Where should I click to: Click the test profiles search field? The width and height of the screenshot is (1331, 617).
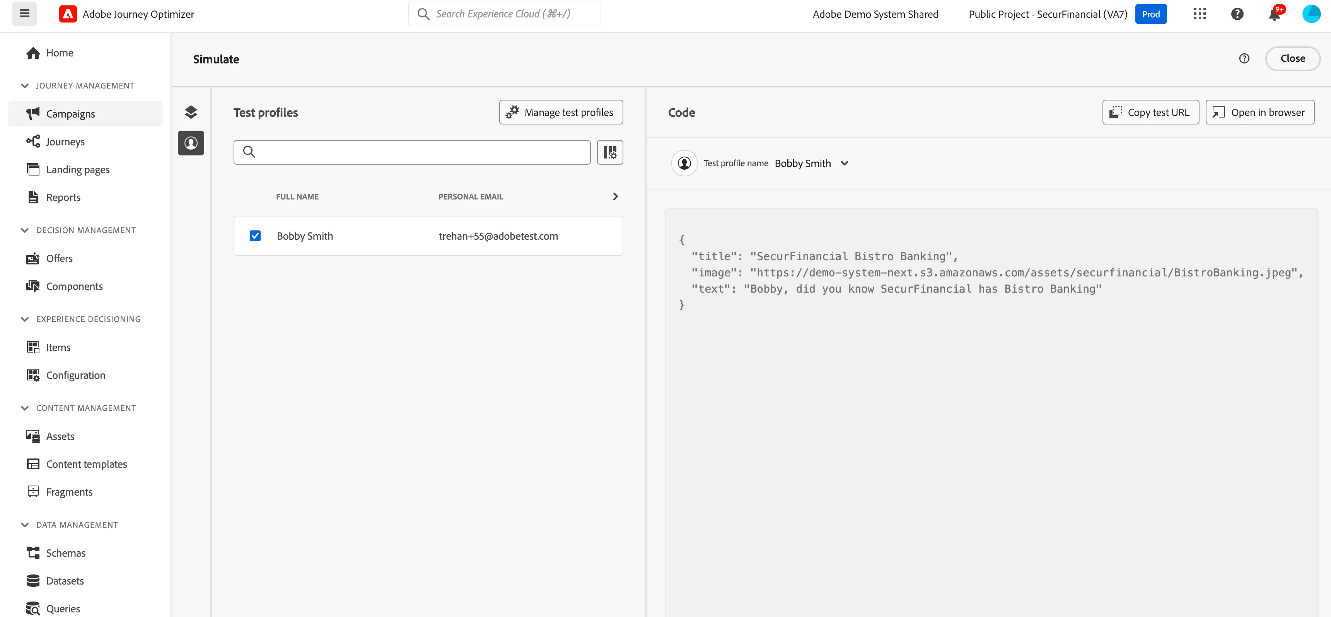(412, 152)
